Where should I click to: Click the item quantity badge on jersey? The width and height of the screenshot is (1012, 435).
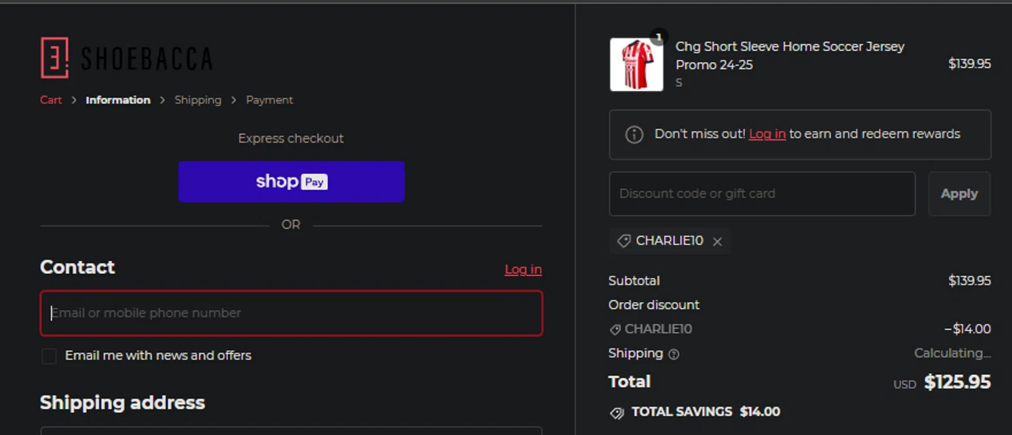(658, 37)
